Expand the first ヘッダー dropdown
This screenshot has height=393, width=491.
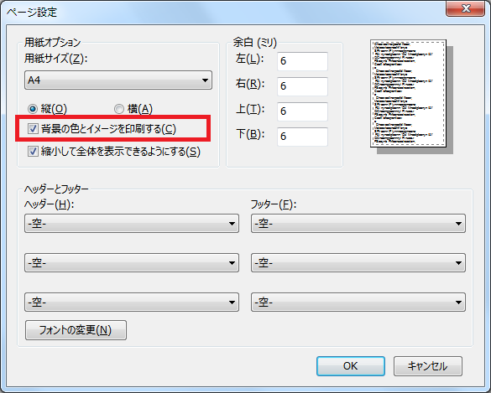click(x=132, y=223)
